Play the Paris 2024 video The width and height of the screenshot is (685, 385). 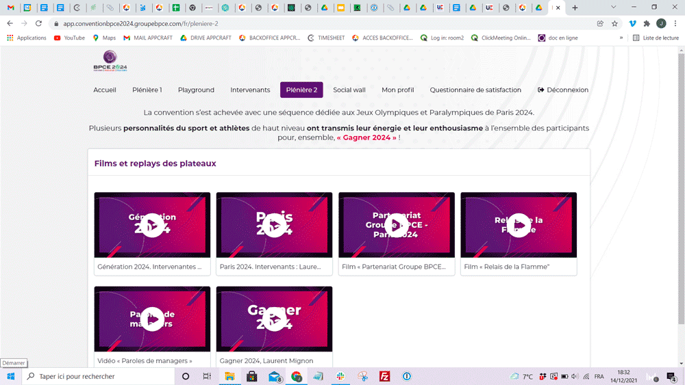[274, 225]
